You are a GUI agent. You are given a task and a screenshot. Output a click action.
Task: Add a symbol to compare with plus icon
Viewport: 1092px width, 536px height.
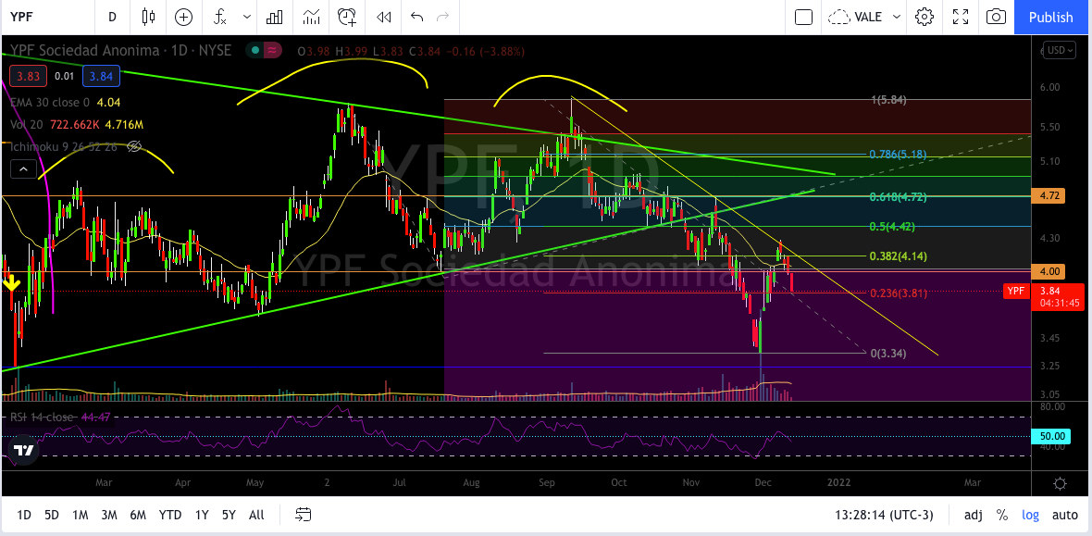184,17
